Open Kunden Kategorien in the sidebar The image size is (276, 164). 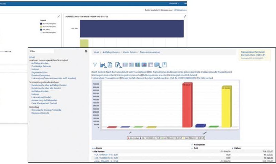[40, 75]
